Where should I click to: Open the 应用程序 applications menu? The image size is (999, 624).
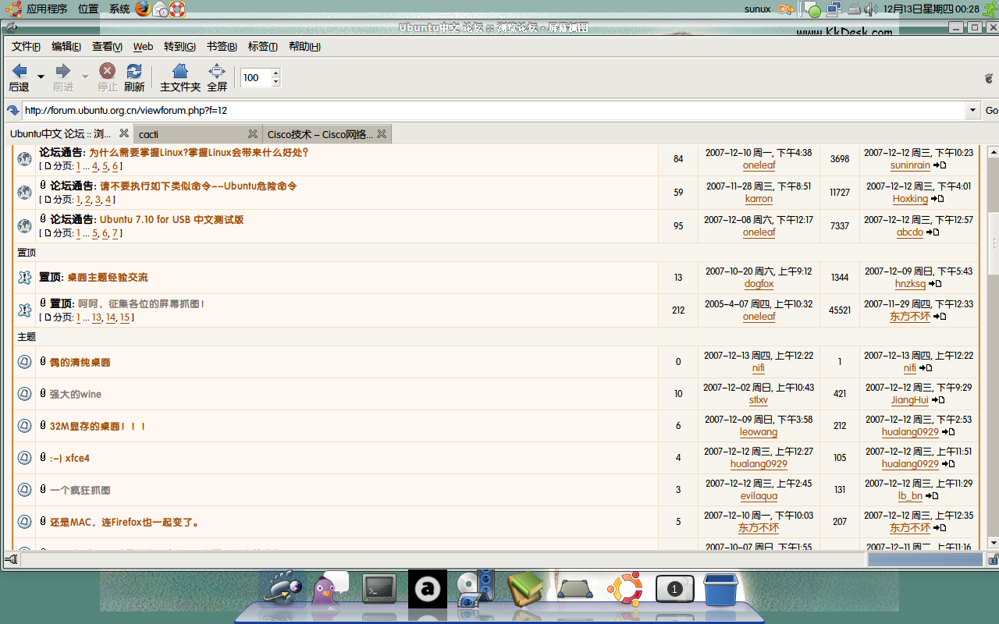pyautogui.click(x=46, y=9)
